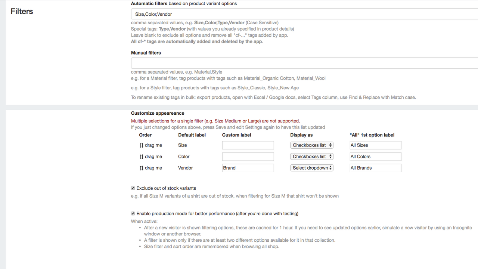Enable the Exclude out of stock variants checkbox
Viewport: 478px width, 269px height.
[x=133, y=188]
